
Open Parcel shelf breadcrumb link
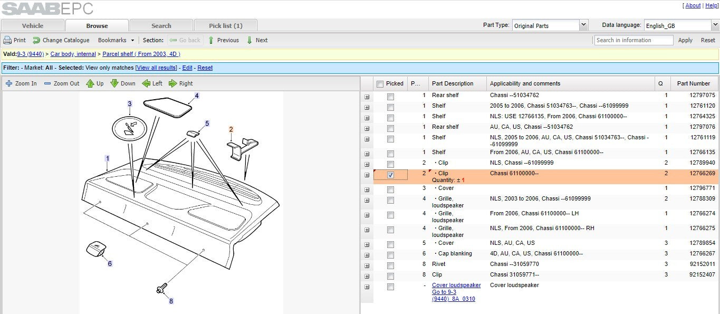(141, 54)
